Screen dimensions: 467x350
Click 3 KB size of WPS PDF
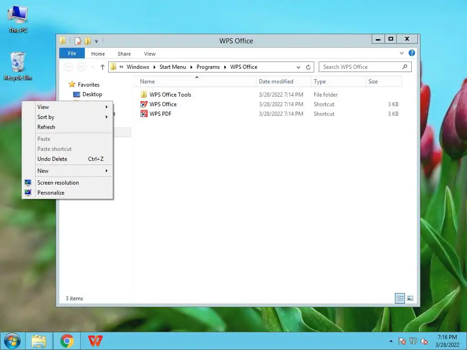coord(393,113)
